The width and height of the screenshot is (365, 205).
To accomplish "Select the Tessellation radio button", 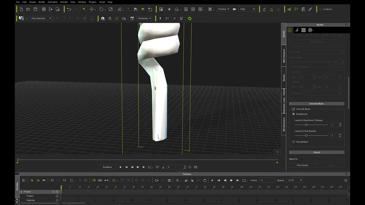I will pyautogui.click(x=293, y=142).
